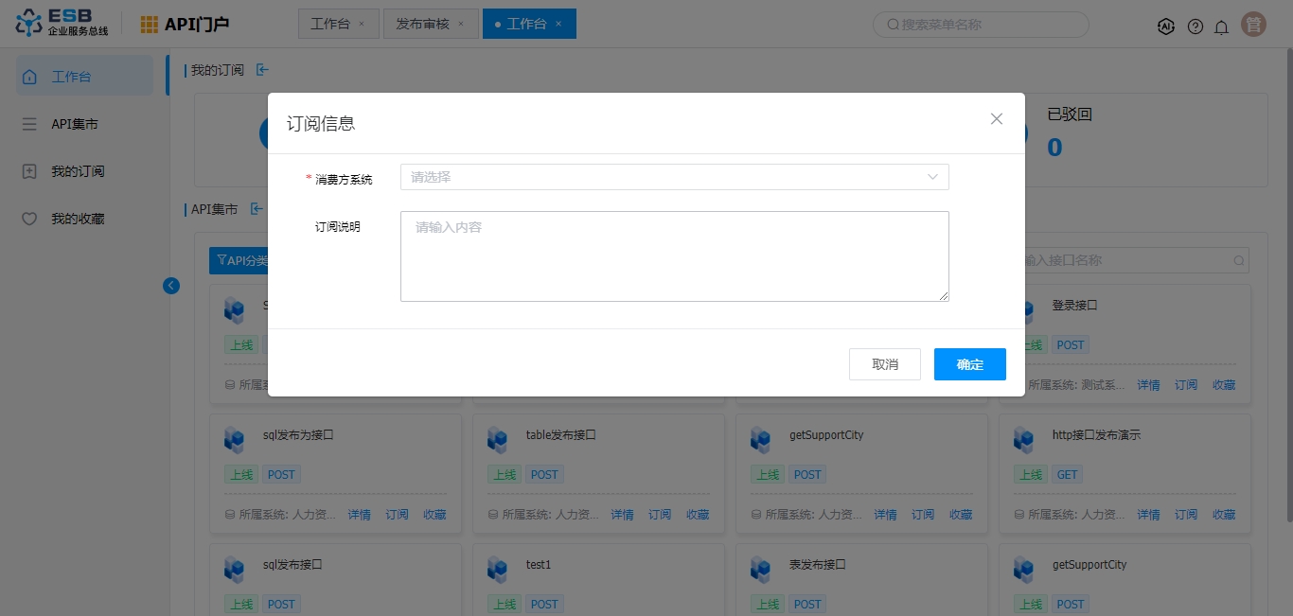Select 我的收藏 in the sidebar

pos(78,219)
